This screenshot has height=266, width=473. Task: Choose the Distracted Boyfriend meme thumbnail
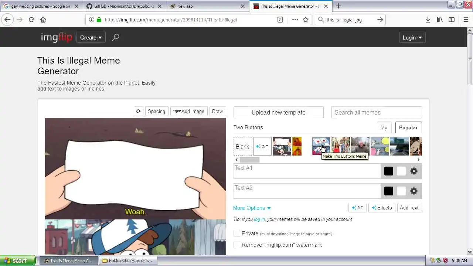341,146
